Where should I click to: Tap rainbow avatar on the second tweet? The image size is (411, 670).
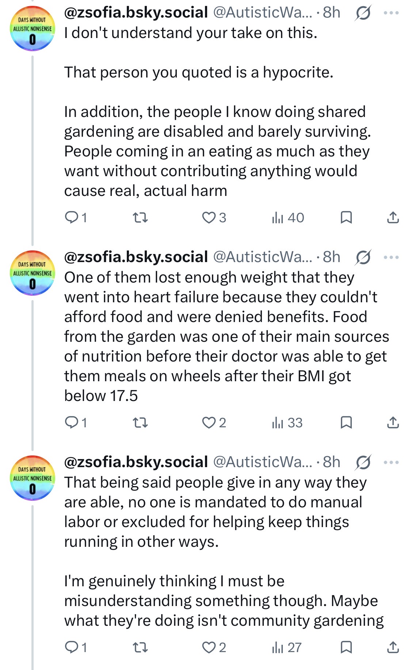click(x=33, y=273)
